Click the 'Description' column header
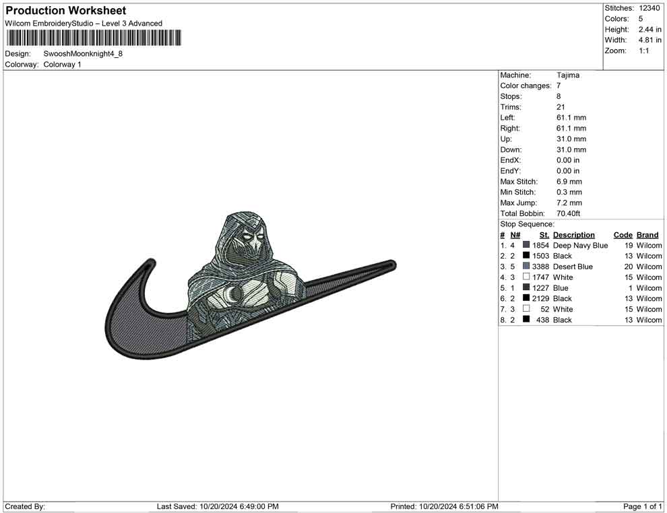The height and width of the screenshot is (513, 667). pos(574,234)
